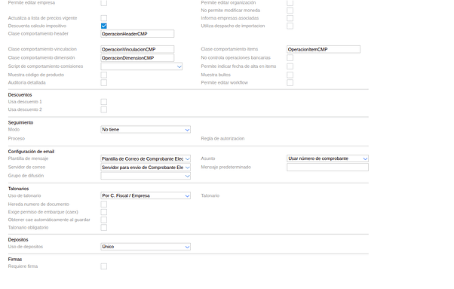Enable 'No permite modificar moneda' checkbox
Viewport: 454px width, 289px height.
click(x=290, y=11)
